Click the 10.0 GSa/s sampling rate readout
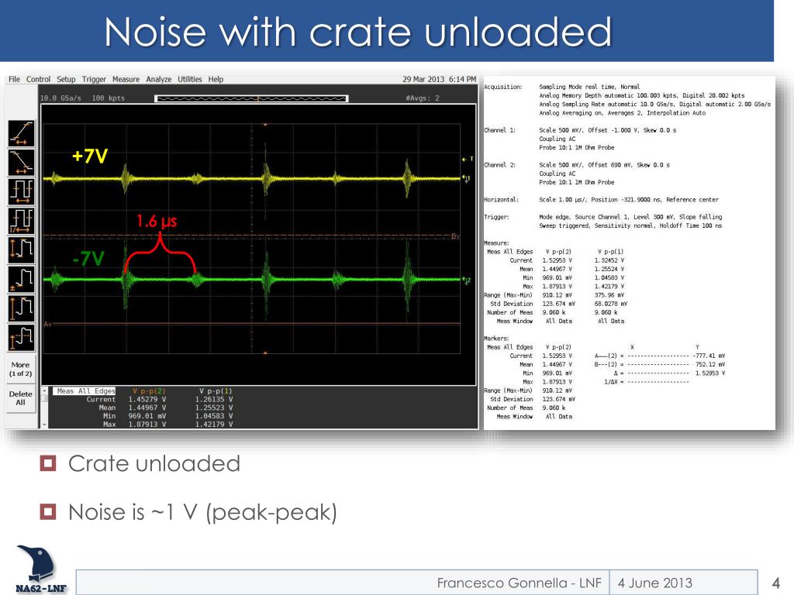This screenshot has width=794, height=595. tap(60, 98)
